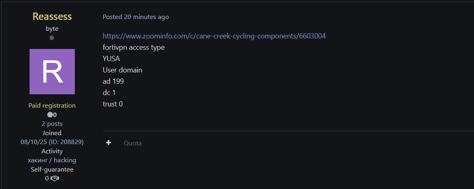Click the 'Posted 20 minutes ago' timestamp
This screenshot has width=474, height=189.
135,17
